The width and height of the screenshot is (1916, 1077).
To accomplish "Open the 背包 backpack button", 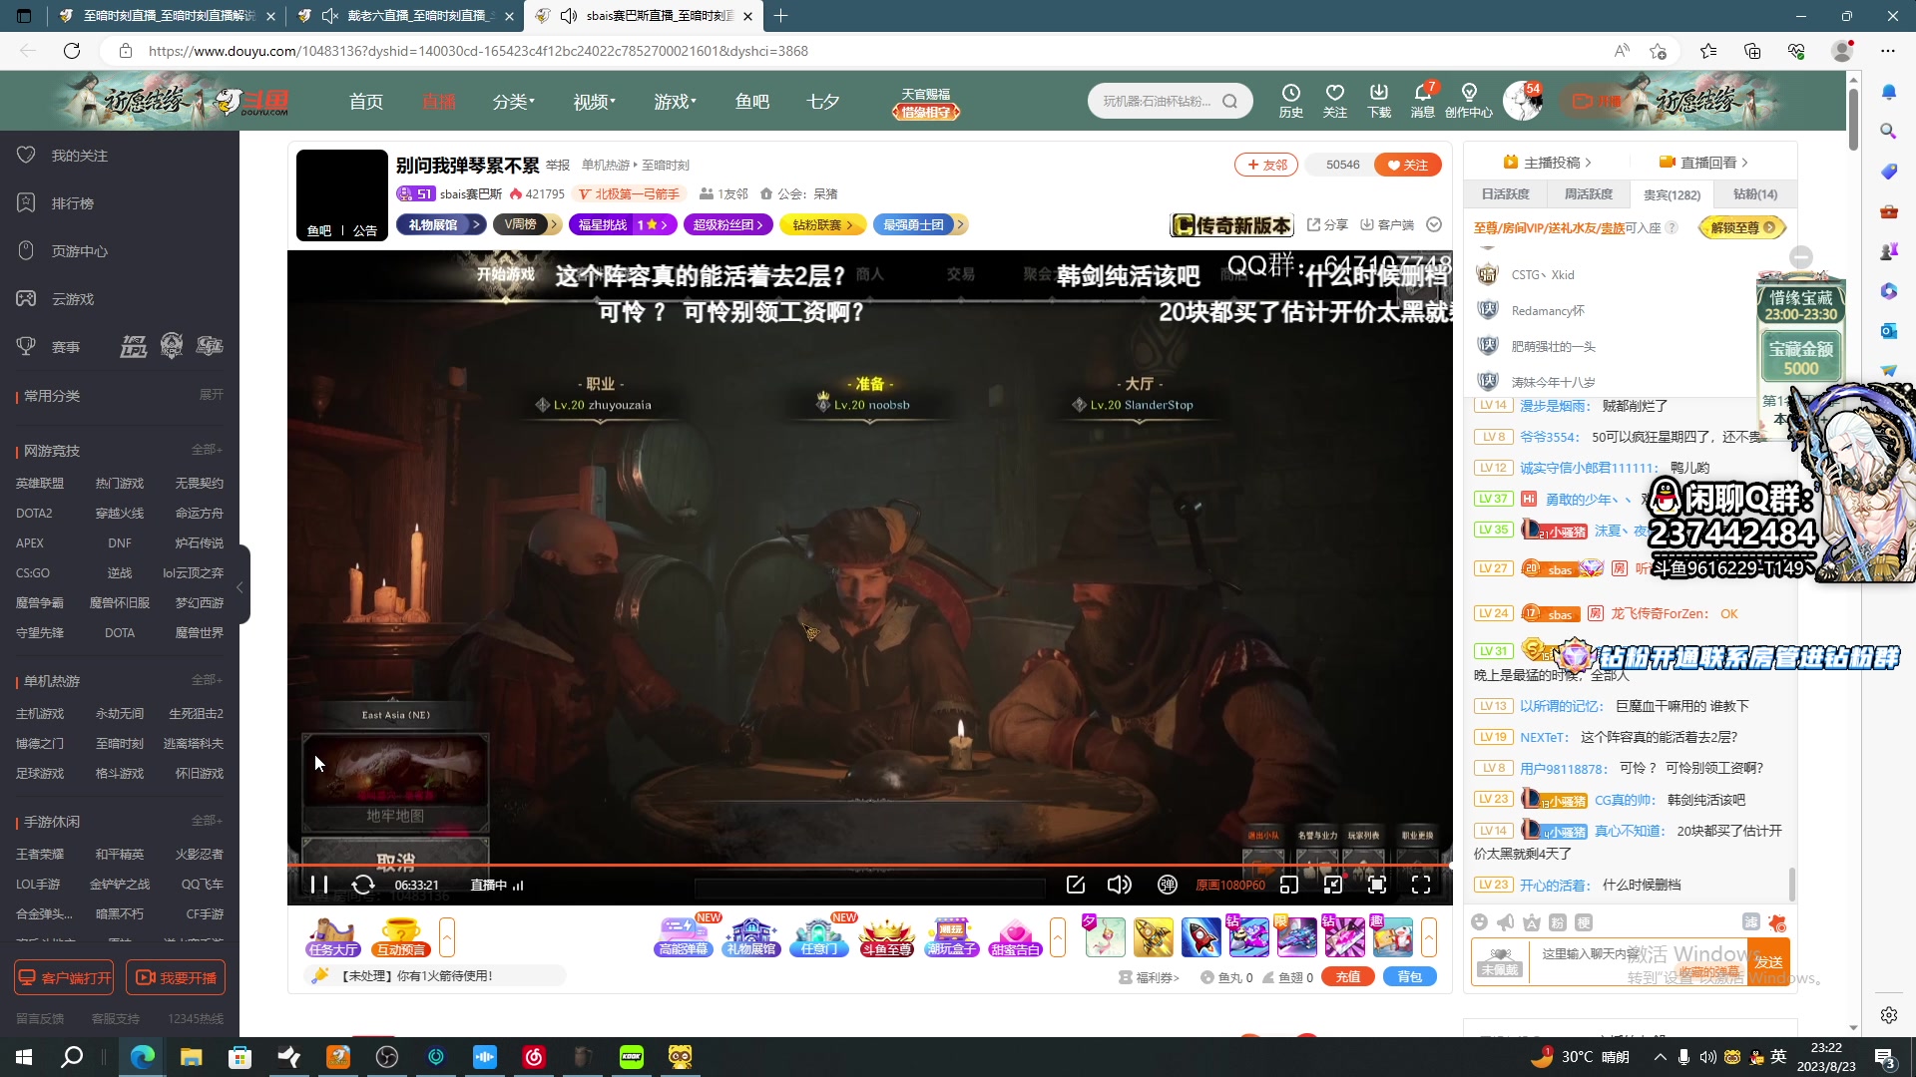I will (1410, 977).
